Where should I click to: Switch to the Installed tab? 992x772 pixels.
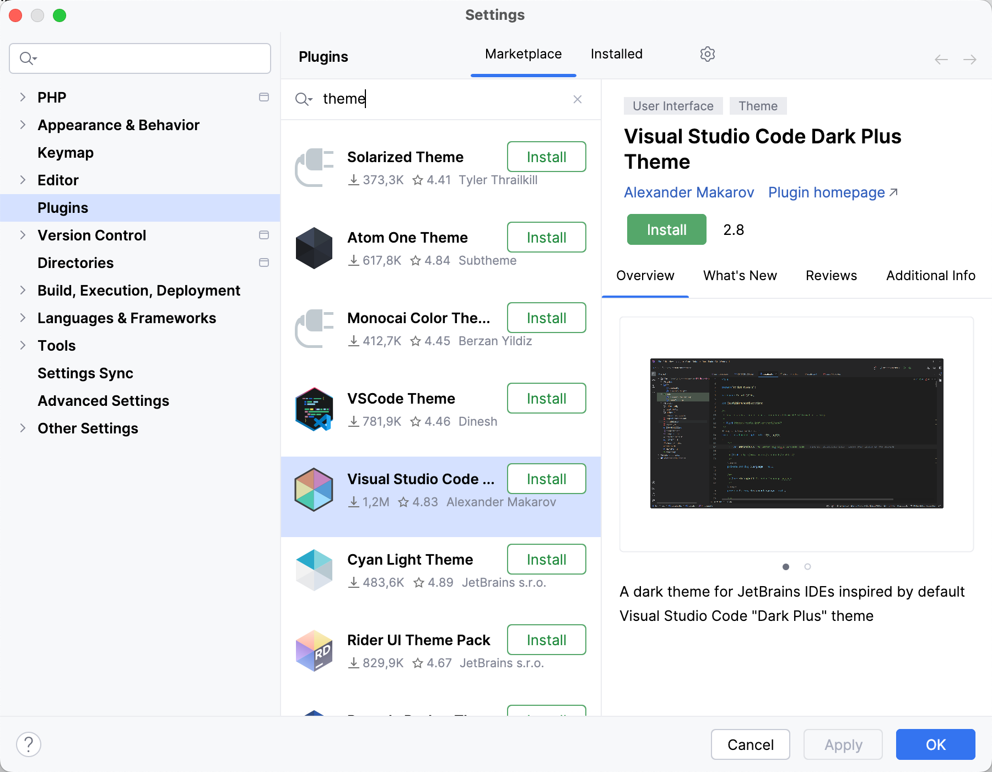616,53
